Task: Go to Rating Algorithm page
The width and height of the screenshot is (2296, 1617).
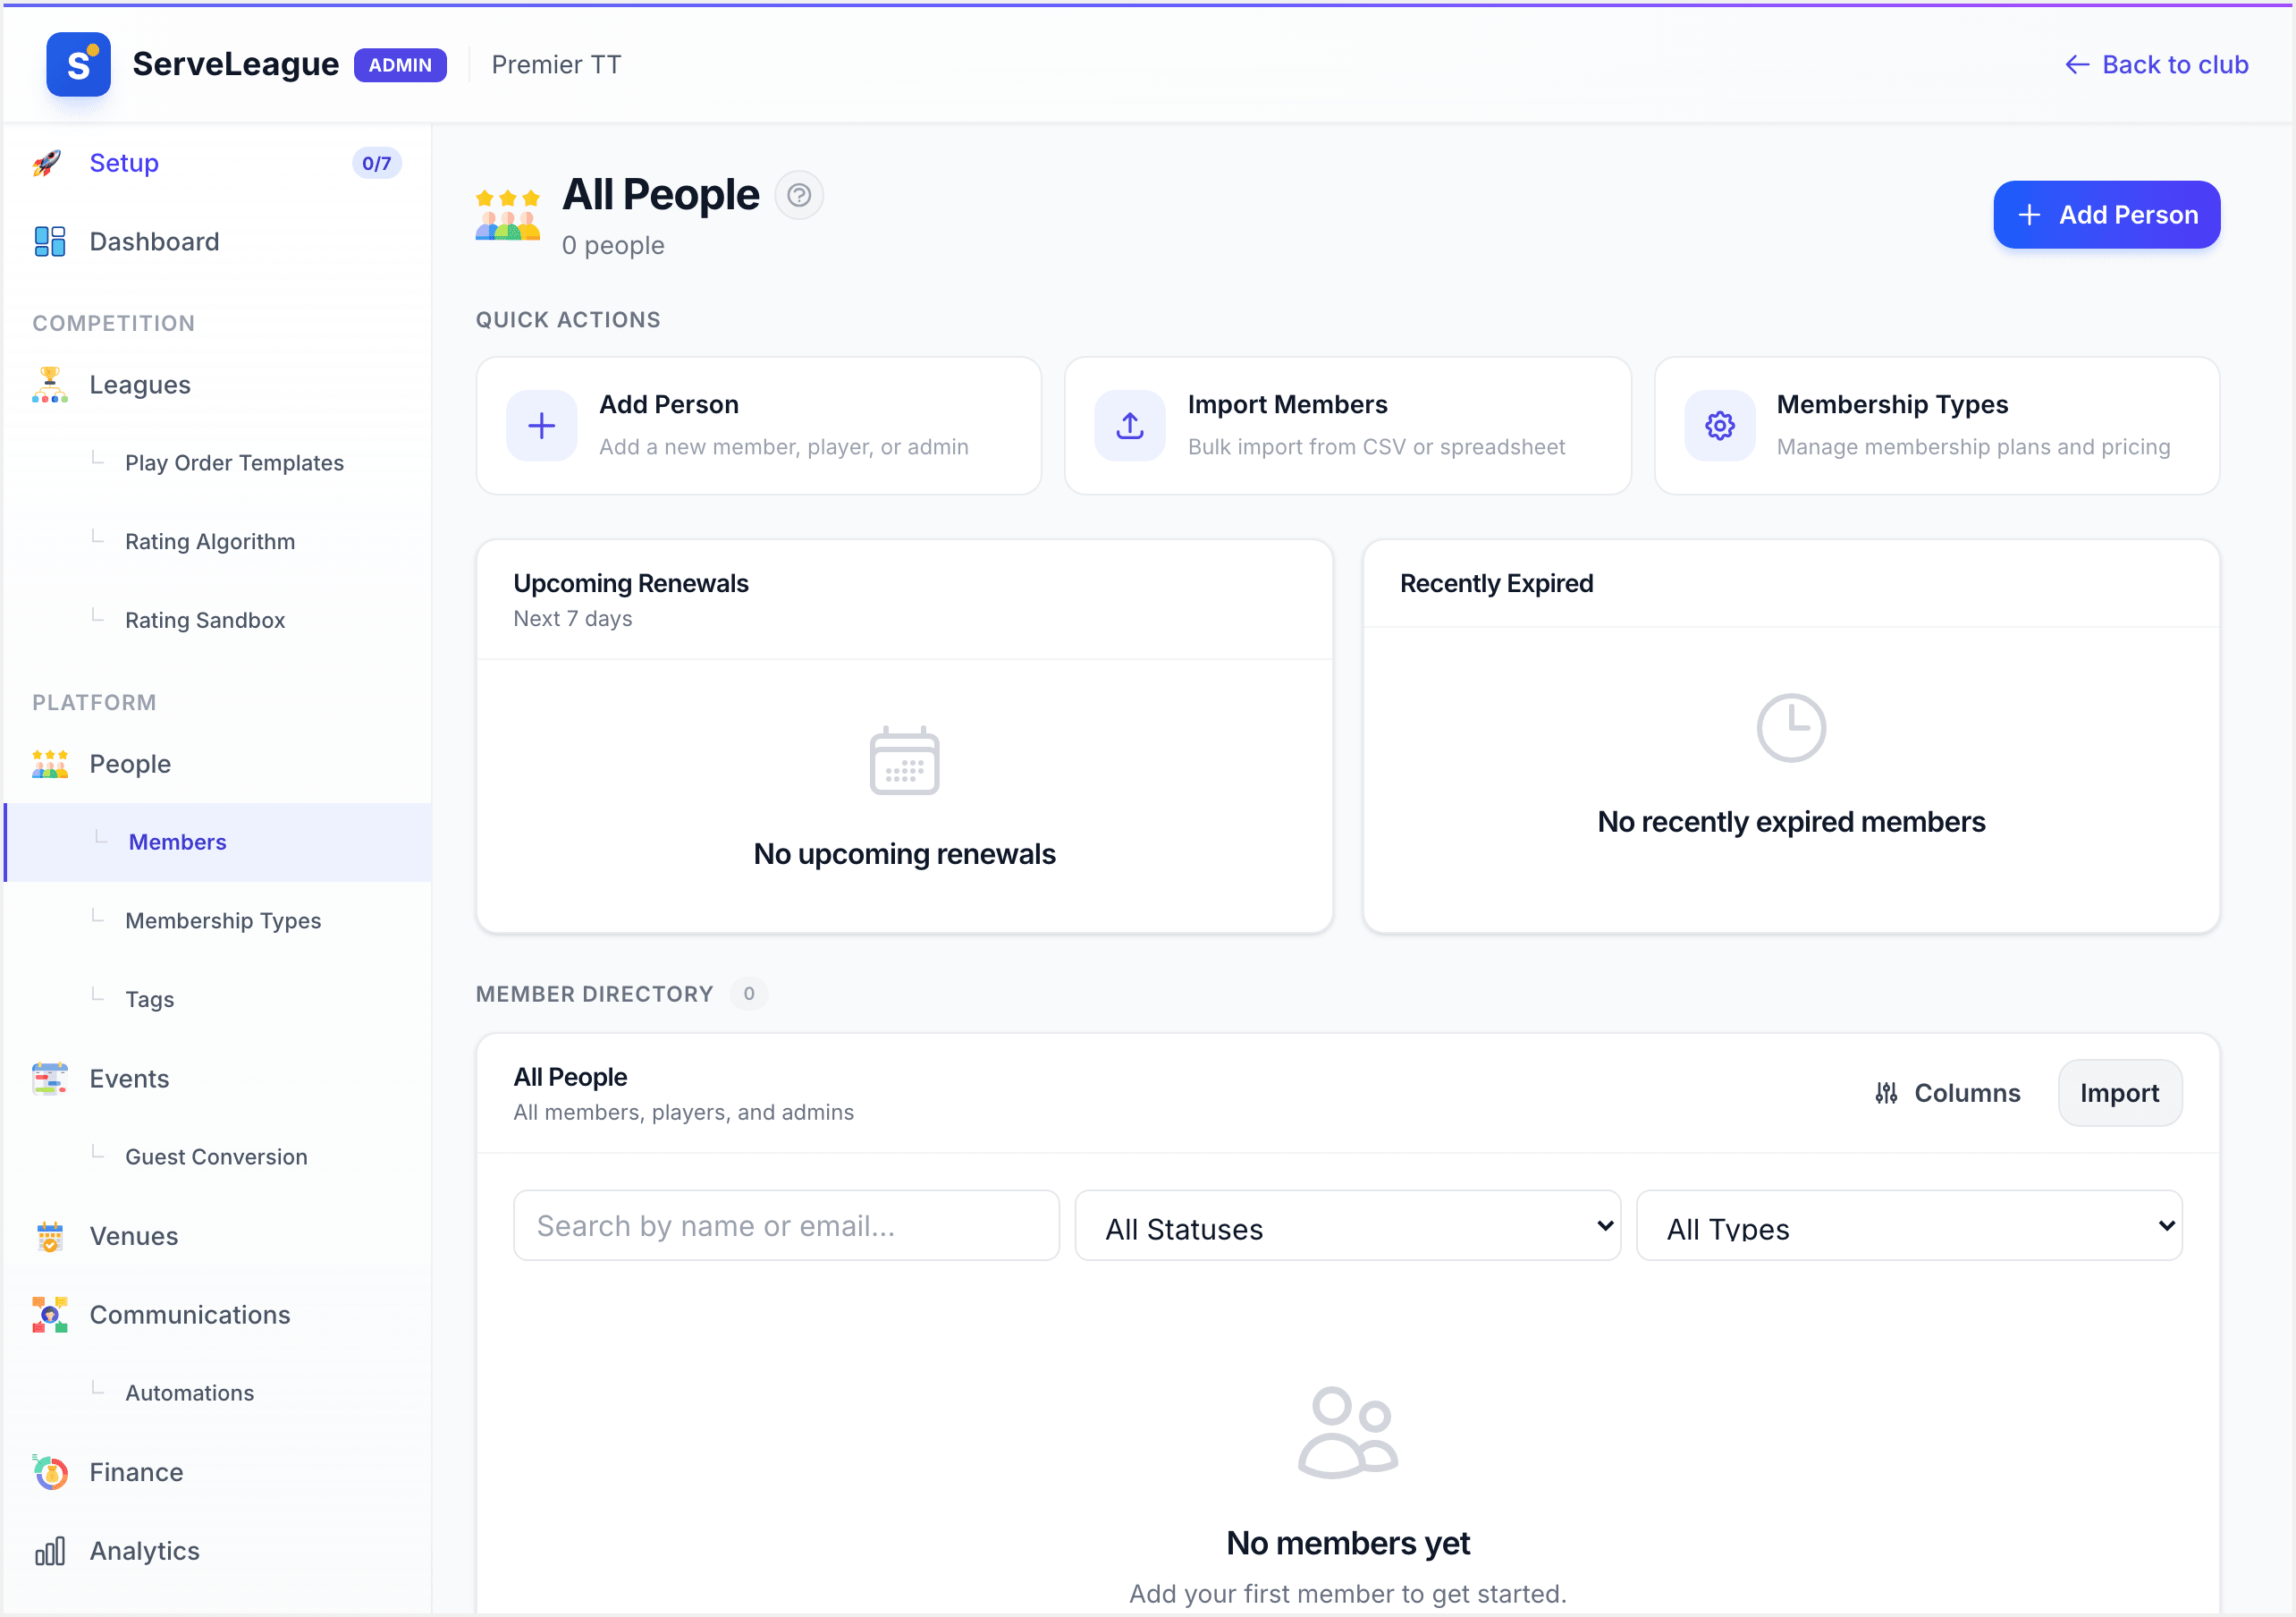Action: click(x=210, y=541)
